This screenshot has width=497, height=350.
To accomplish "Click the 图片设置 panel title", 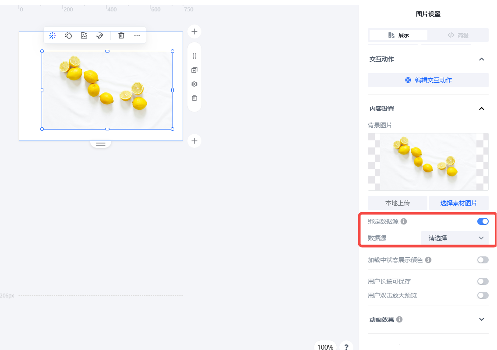I will point(428,14).
